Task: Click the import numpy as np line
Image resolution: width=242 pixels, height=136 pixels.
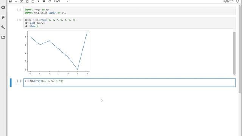Action: point(37,9)
